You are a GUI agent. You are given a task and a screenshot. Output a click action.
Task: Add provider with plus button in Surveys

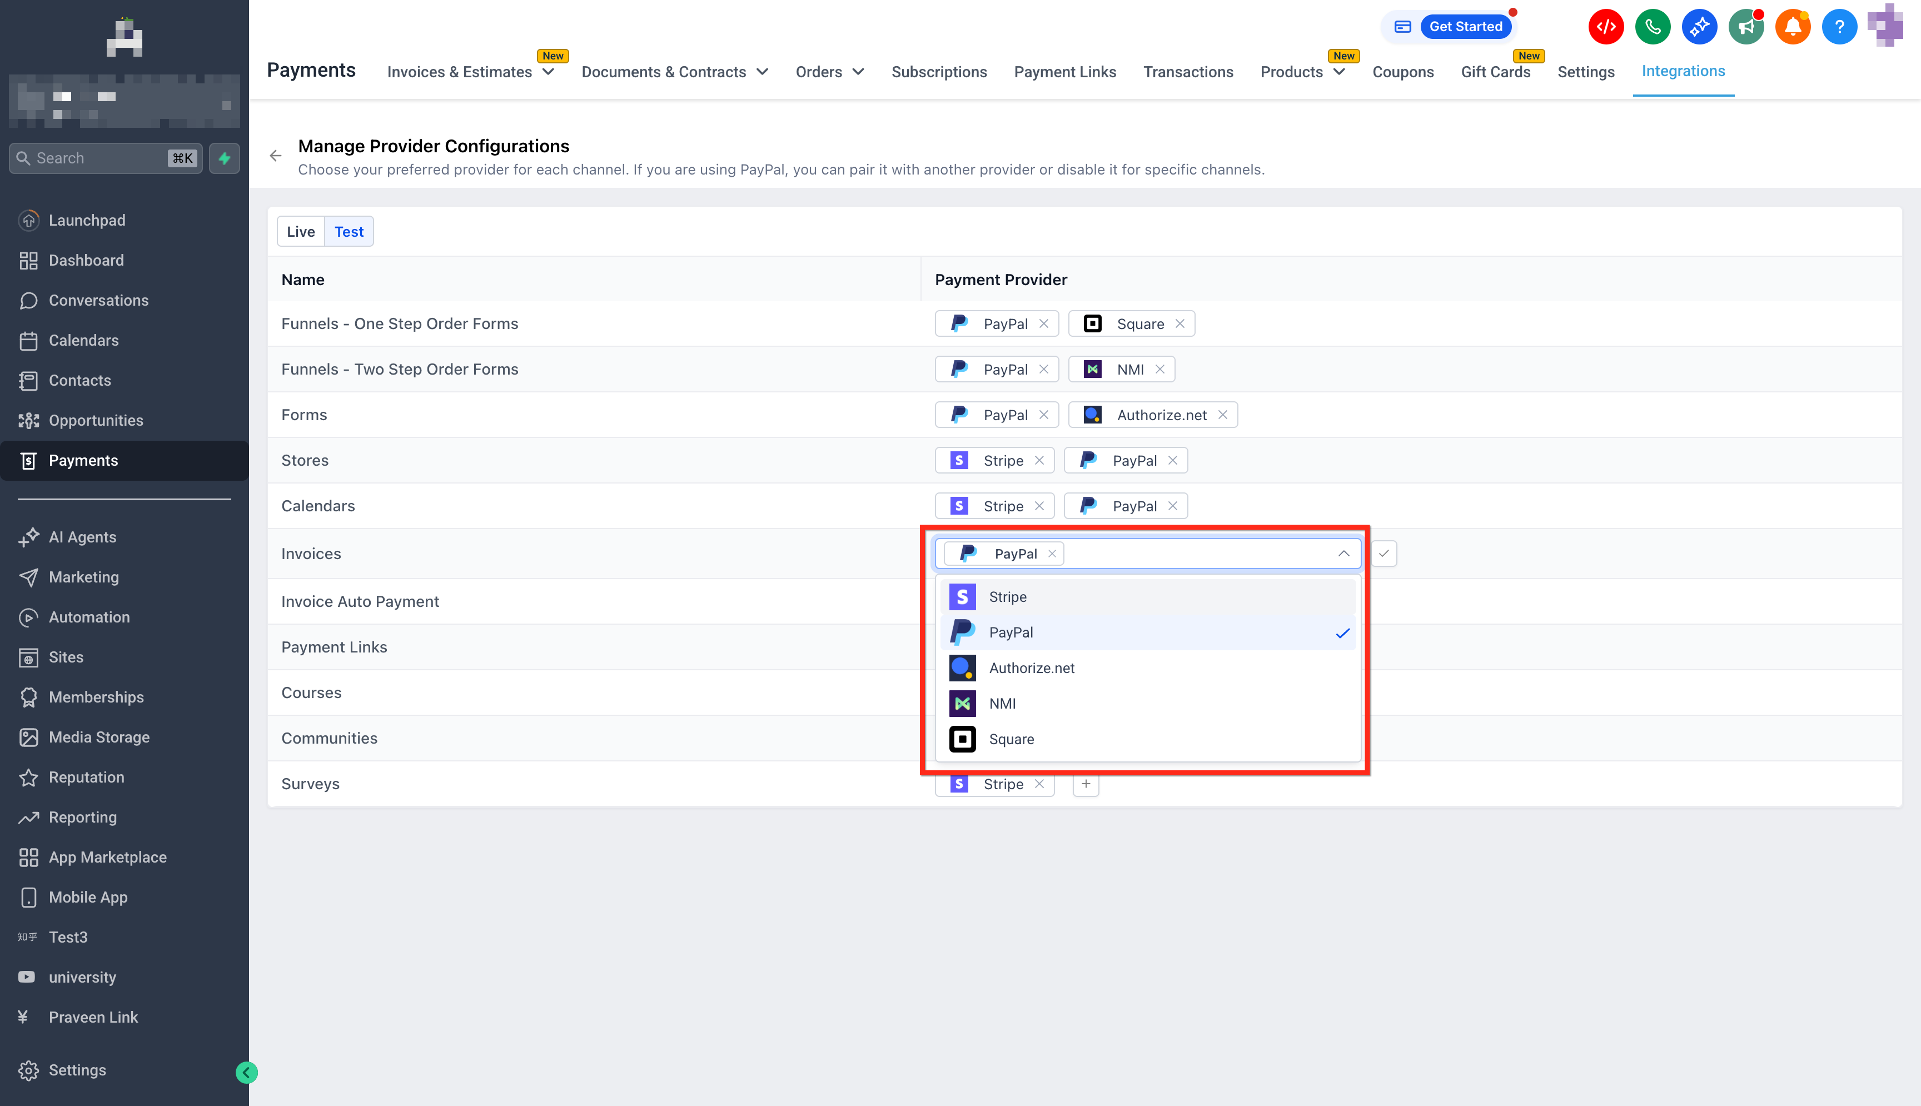[1086, 784]
